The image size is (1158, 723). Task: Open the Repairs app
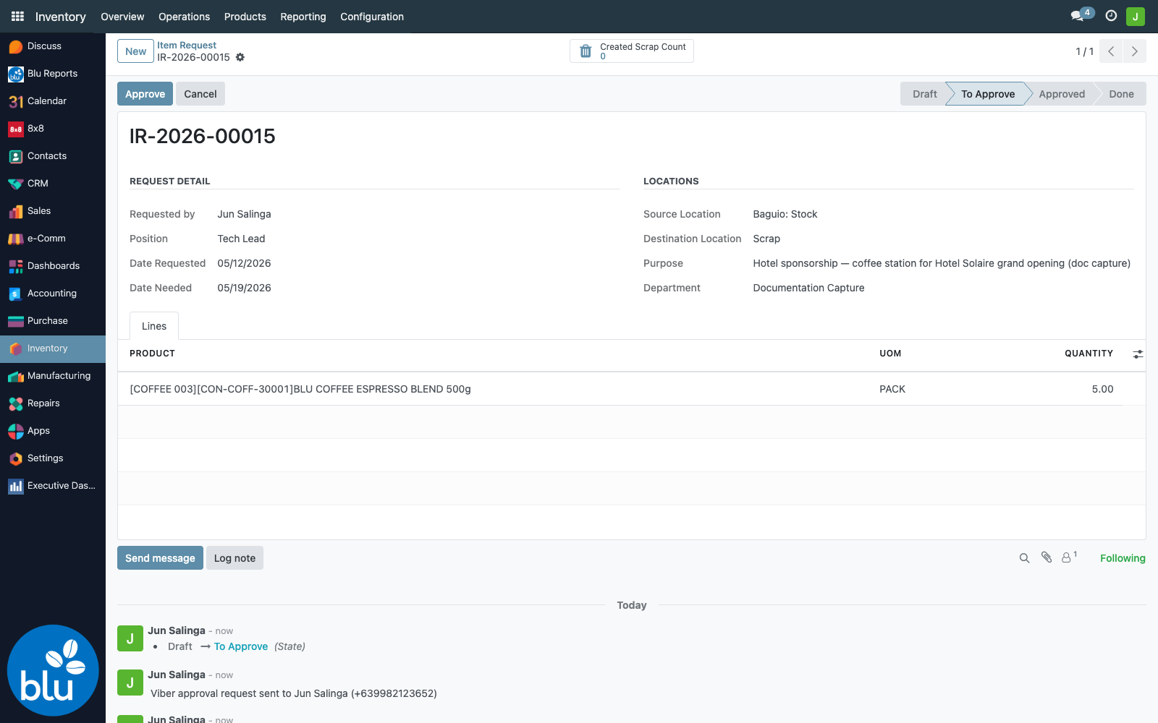(53, 403)
